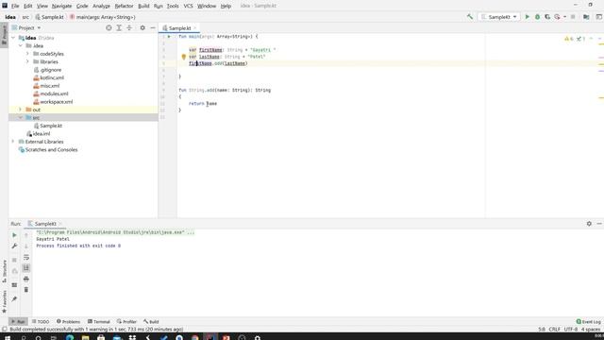The height and width of the screenshot is (340, 604).
Task: Collapse the .idea folder node
Action: pyautogui.click(x=21, y=45)
